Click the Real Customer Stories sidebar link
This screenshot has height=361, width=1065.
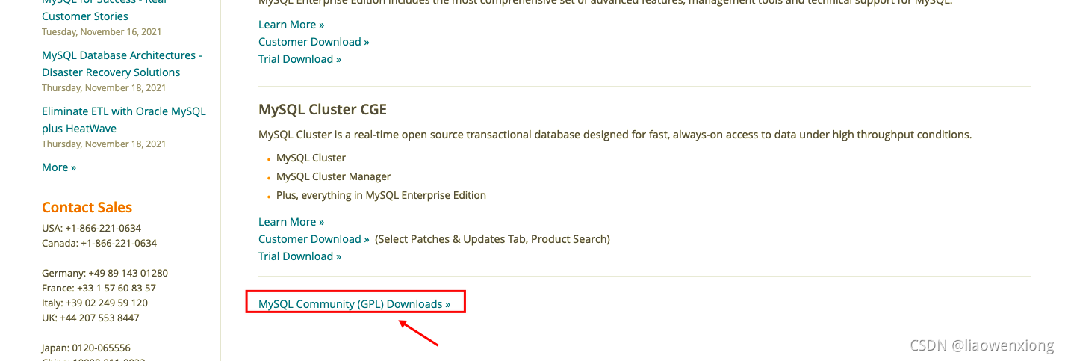pos(84,16)
